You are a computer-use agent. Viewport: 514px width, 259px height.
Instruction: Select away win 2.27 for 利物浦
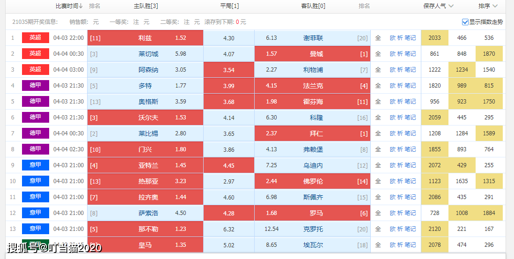pos(272,69)
